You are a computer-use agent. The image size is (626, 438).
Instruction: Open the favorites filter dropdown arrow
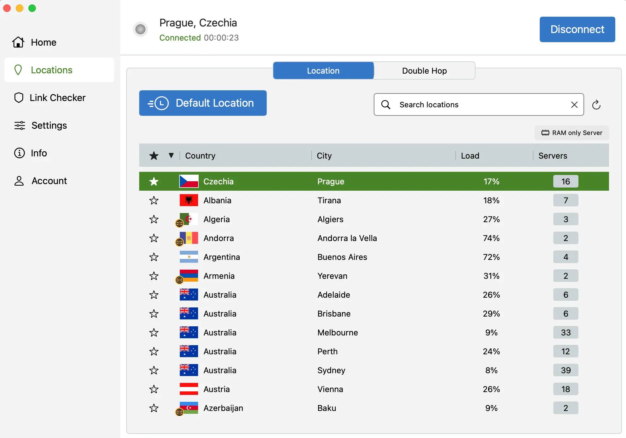[171, 155]
